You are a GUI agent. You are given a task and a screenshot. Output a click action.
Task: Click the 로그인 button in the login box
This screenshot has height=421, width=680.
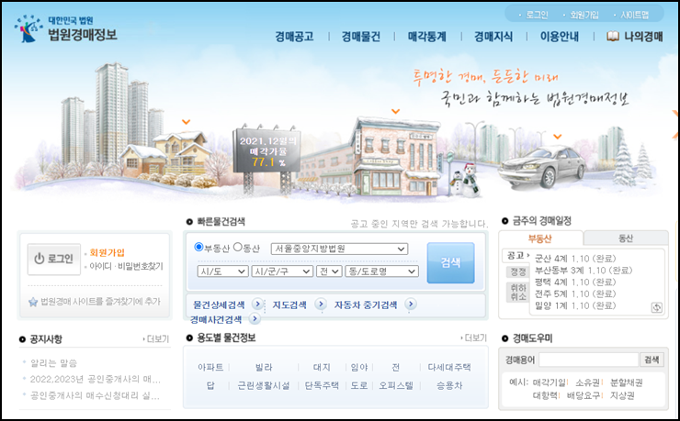[54, 259]
